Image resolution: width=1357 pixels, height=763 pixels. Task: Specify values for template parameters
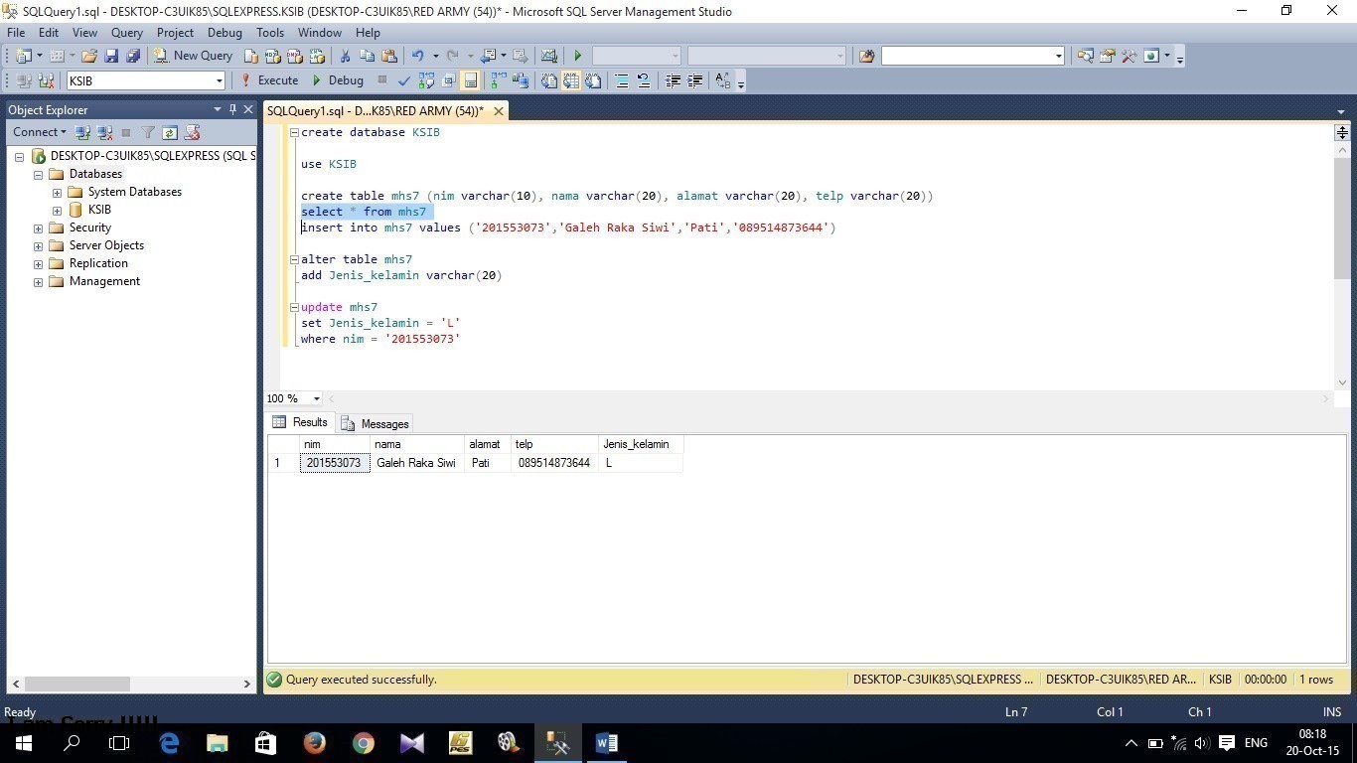723,80
